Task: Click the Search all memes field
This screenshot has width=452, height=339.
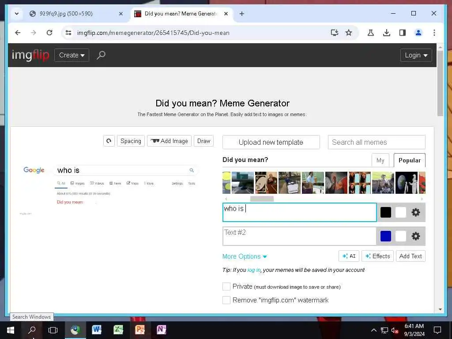Action: coord(377,142)
